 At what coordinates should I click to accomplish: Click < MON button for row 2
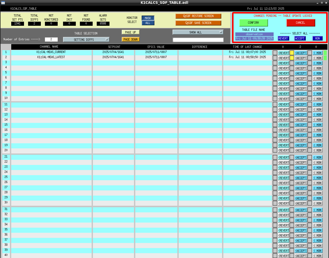(x=318, y=58)
